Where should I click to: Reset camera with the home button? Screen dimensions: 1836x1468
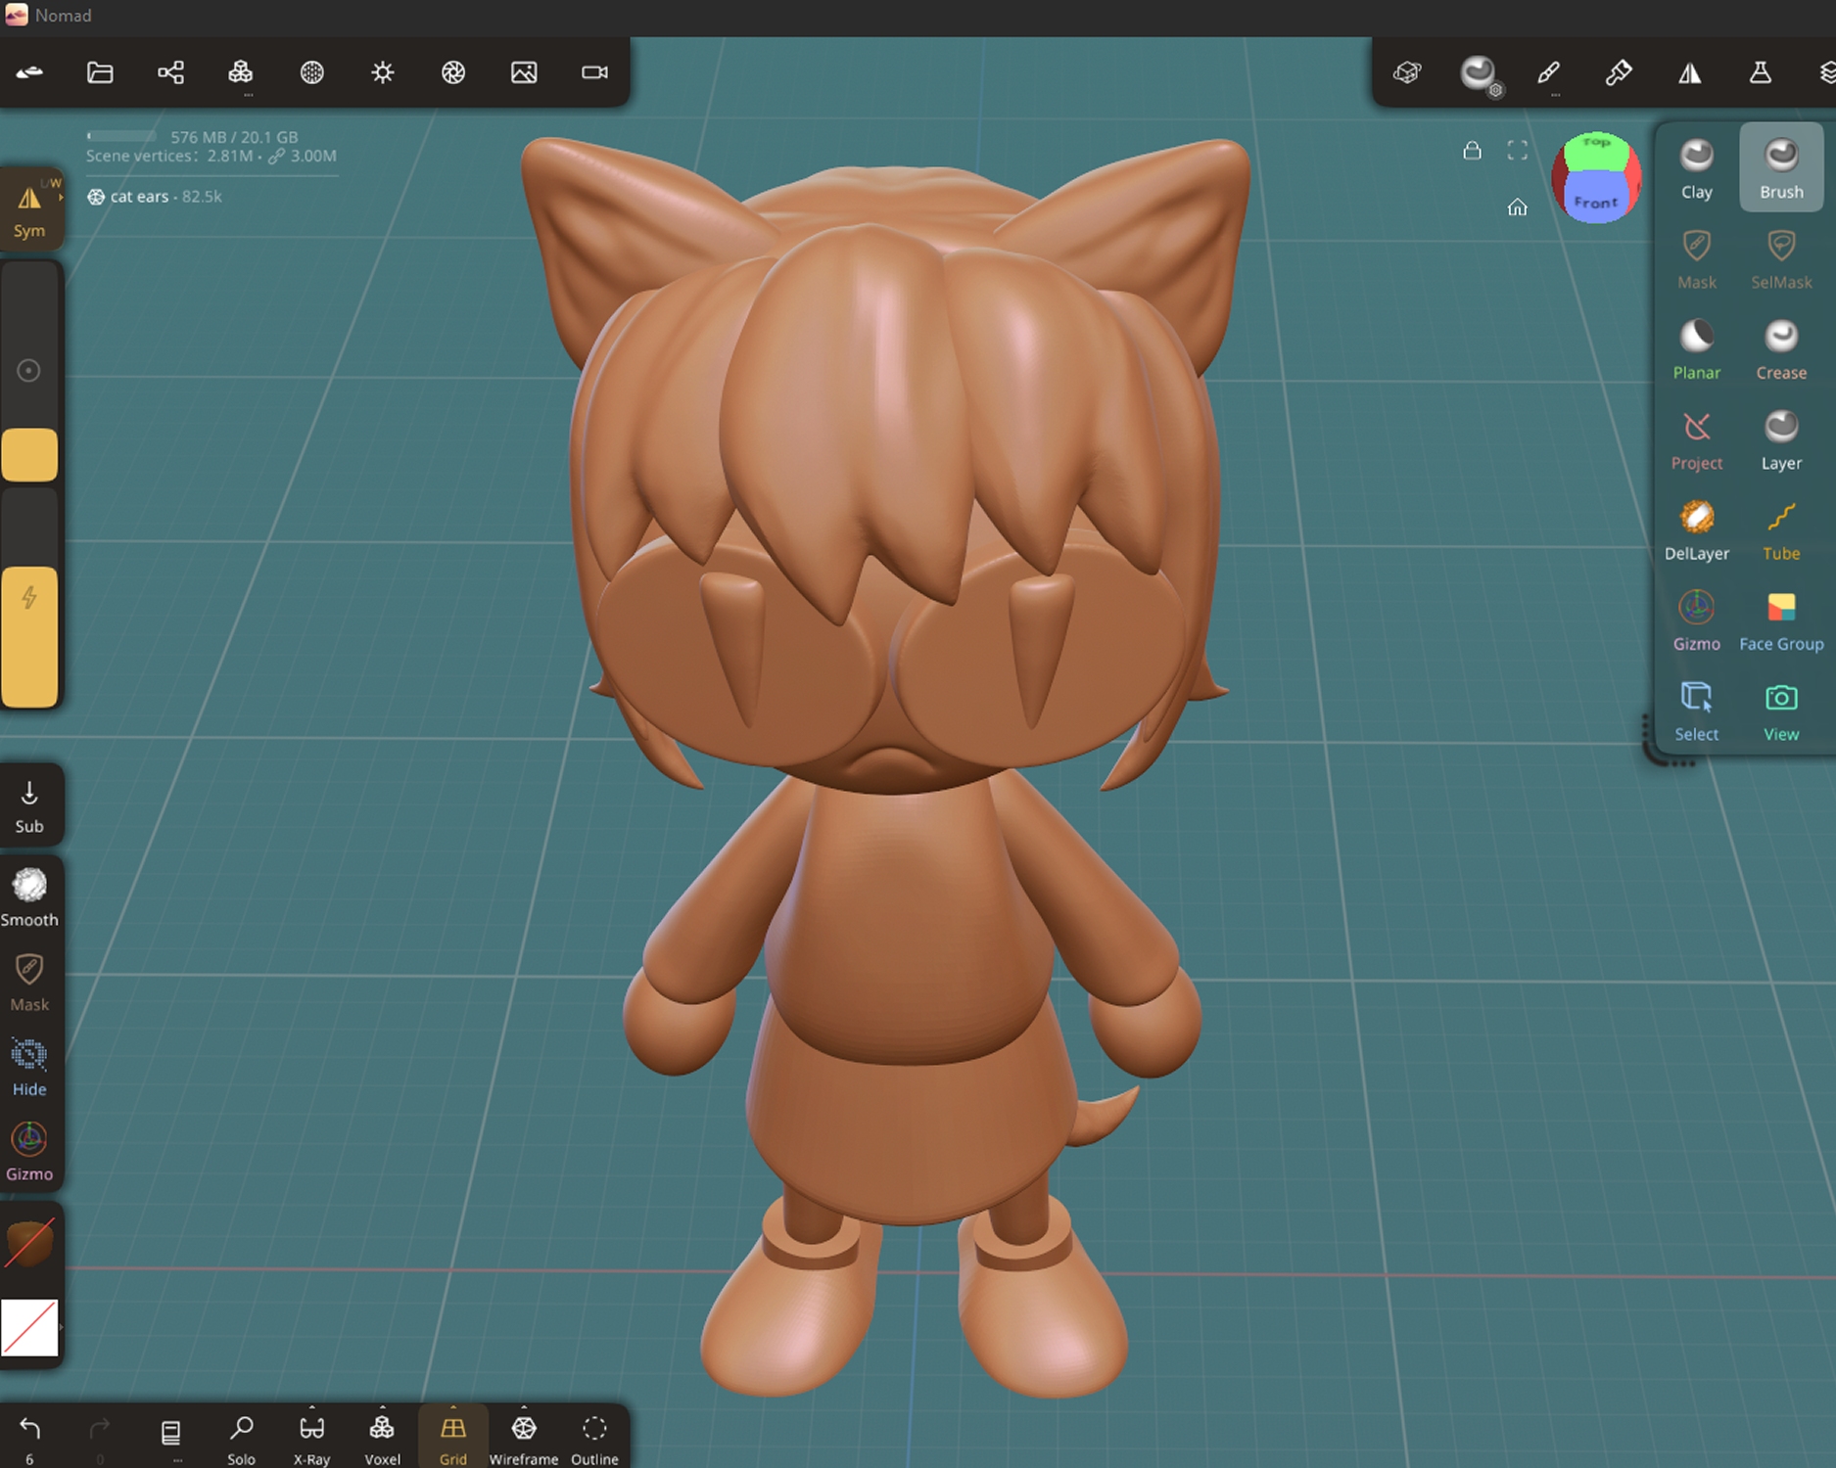(x=1517, y=206)
